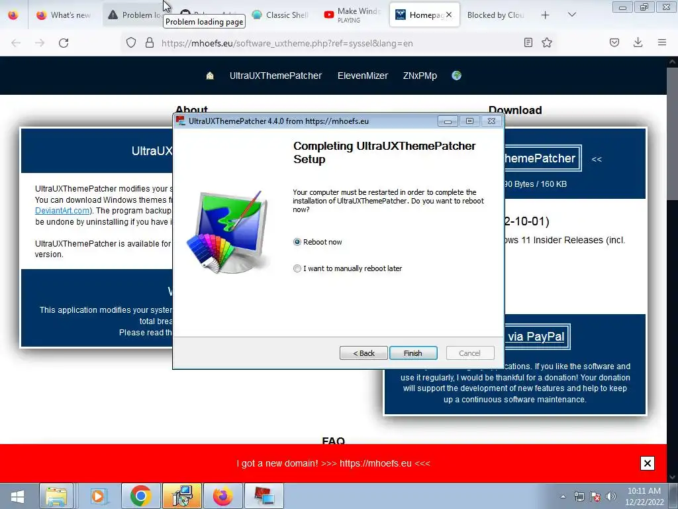The image size is (678, 509).
Task: Open media player taskbar icon
Action: tap(98, 496)
